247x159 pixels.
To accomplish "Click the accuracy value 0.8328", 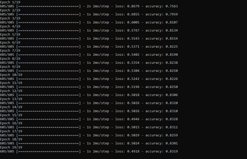I will pos(171,119).
